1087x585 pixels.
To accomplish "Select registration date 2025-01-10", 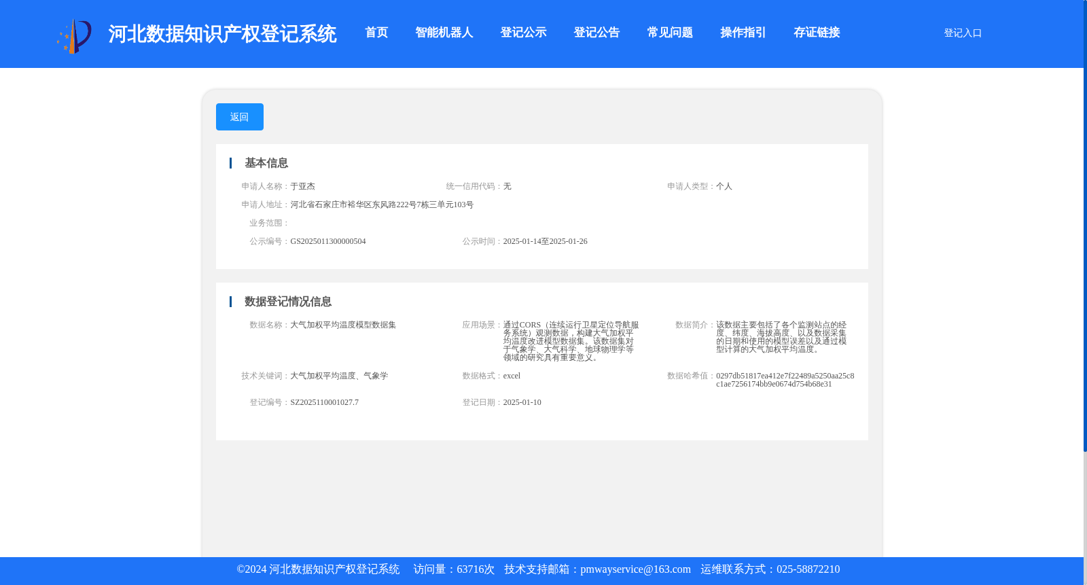I will pos(522,402).
